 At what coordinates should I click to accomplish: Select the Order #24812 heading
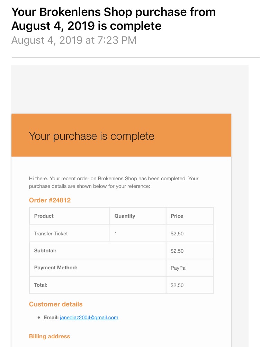coord(50,200)
